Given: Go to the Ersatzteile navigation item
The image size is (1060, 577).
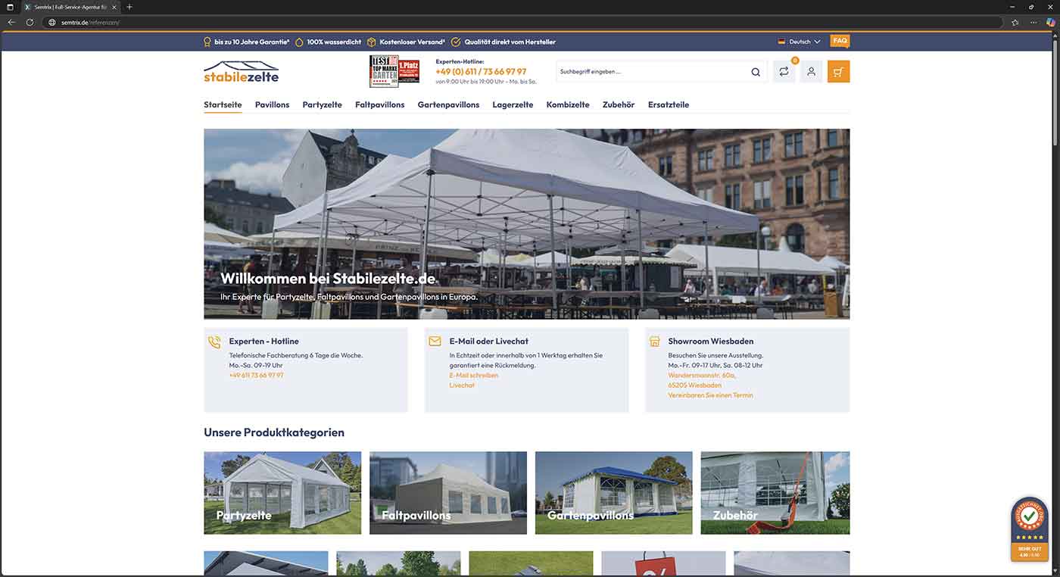Looking at the screenshot, I should (668, 104).
